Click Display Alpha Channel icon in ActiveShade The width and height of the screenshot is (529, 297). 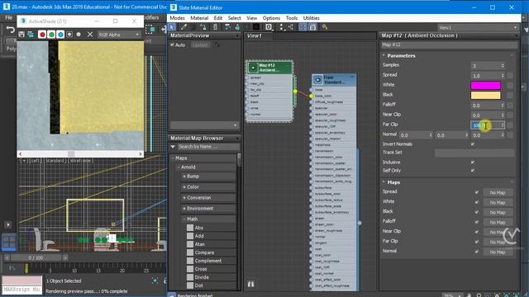[69, 35]
